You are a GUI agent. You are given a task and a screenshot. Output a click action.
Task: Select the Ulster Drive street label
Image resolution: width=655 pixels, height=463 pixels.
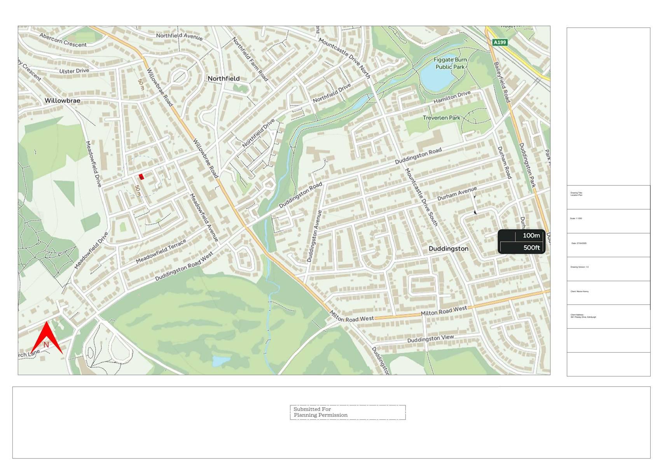coord(74,71)
